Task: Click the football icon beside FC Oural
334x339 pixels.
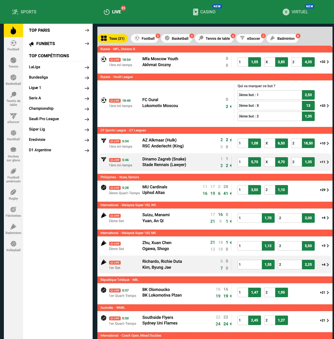Action: pos(104,100)
